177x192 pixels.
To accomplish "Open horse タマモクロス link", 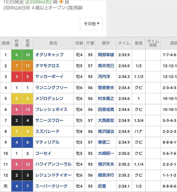I will click(x=47, y=66).
